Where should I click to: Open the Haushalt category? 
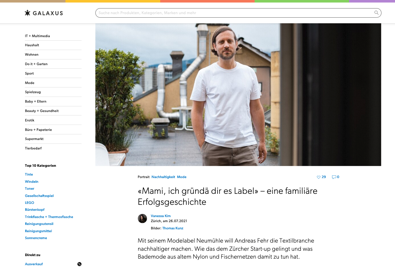[32, 45]
